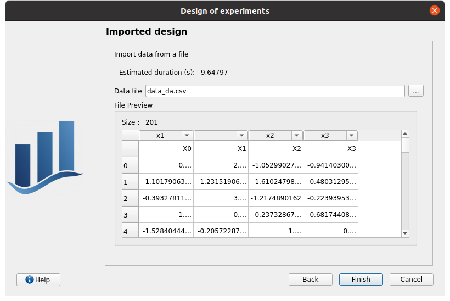
Task: Click the Help button with info icon
Action: [x=38, y=280]
